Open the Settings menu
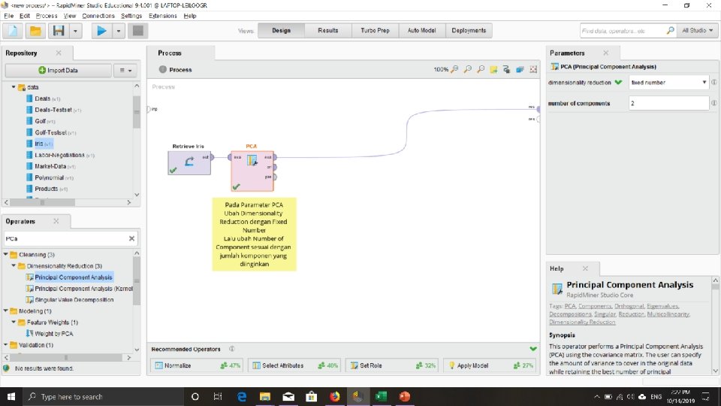Image resolution: width=721 pixels, height=406 pixels. (x=131, y=16)
